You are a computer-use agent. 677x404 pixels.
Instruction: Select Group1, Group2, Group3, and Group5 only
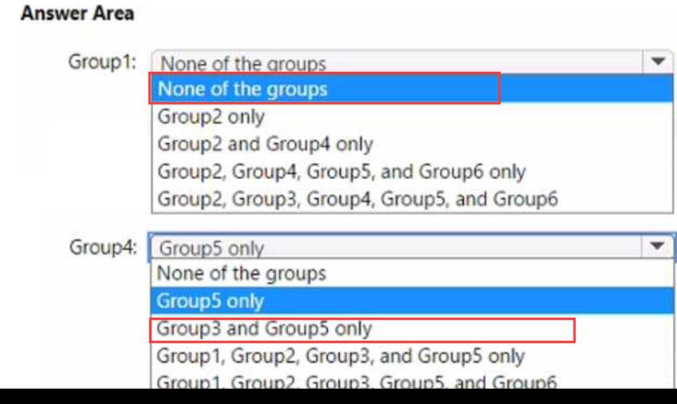point(340,355)
